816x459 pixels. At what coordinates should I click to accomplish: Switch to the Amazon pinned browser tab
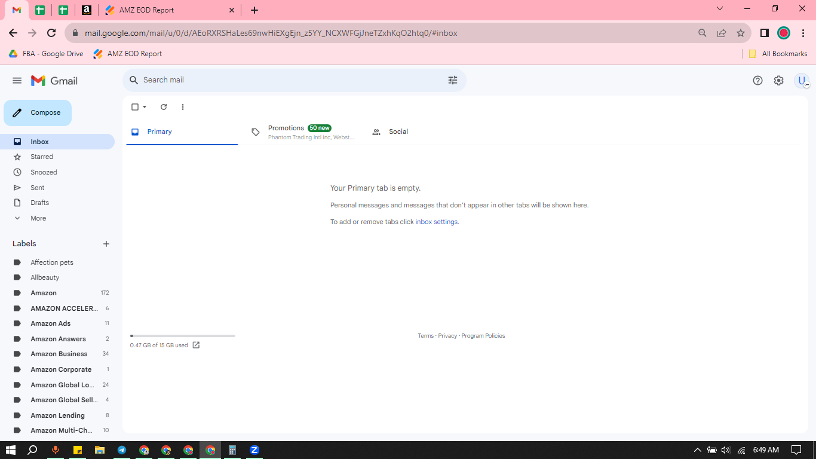click(87, 10)
